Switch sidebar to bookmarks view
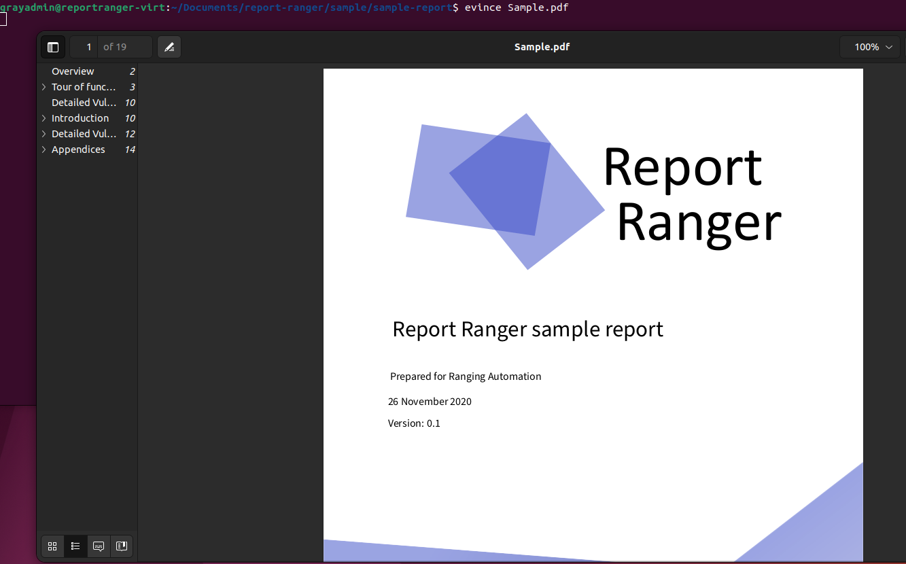The width and height of the screenshot is (906, 564). click(122, 546)
